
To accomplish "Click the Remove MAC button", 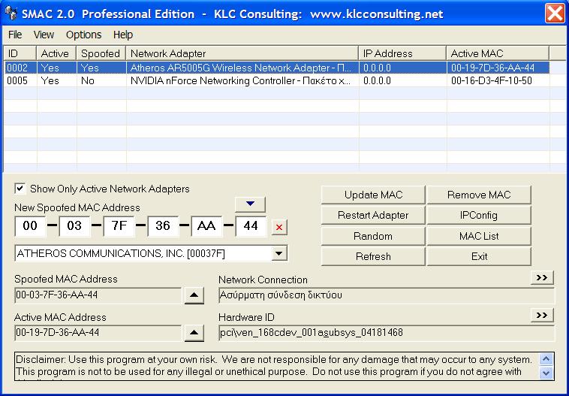I will tap(479, 195).
